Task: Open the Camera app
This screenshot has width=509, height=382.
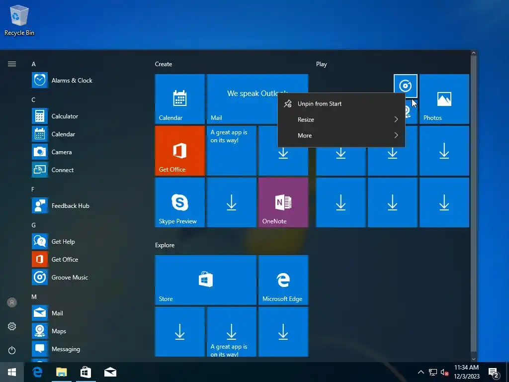Action: 52,152
